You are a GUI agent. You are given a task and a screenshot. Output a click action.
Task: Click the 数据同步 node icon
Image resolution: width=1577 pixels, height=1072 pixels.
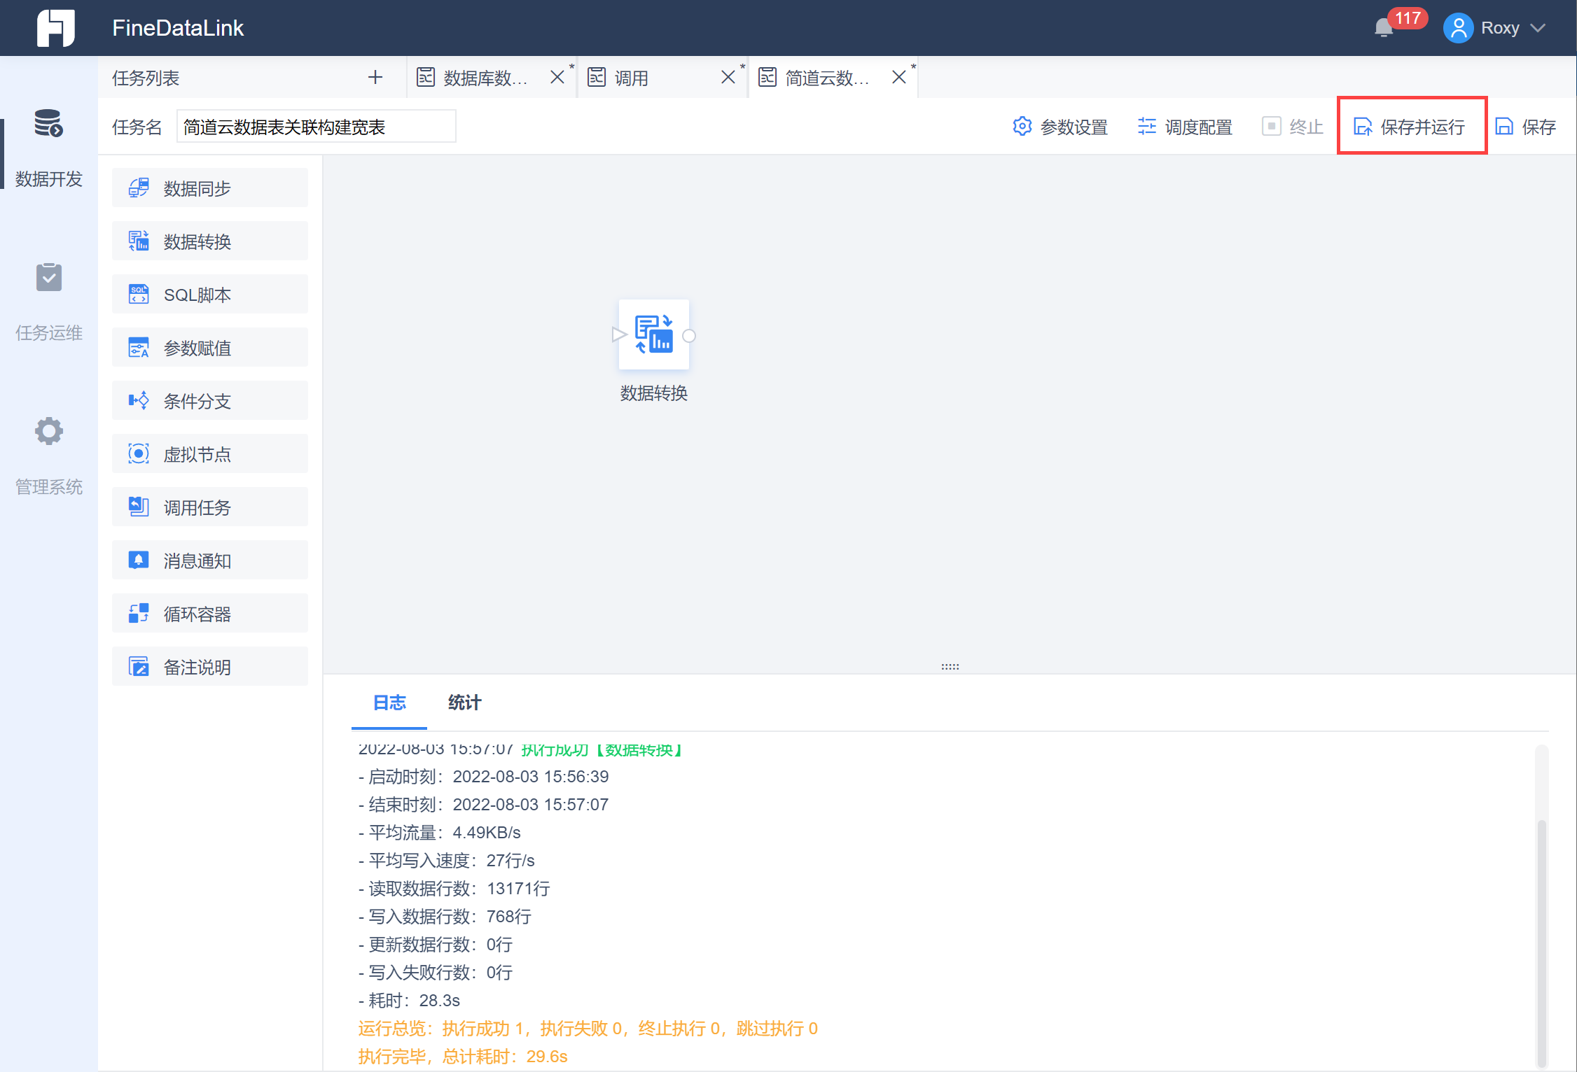(139, 188)
